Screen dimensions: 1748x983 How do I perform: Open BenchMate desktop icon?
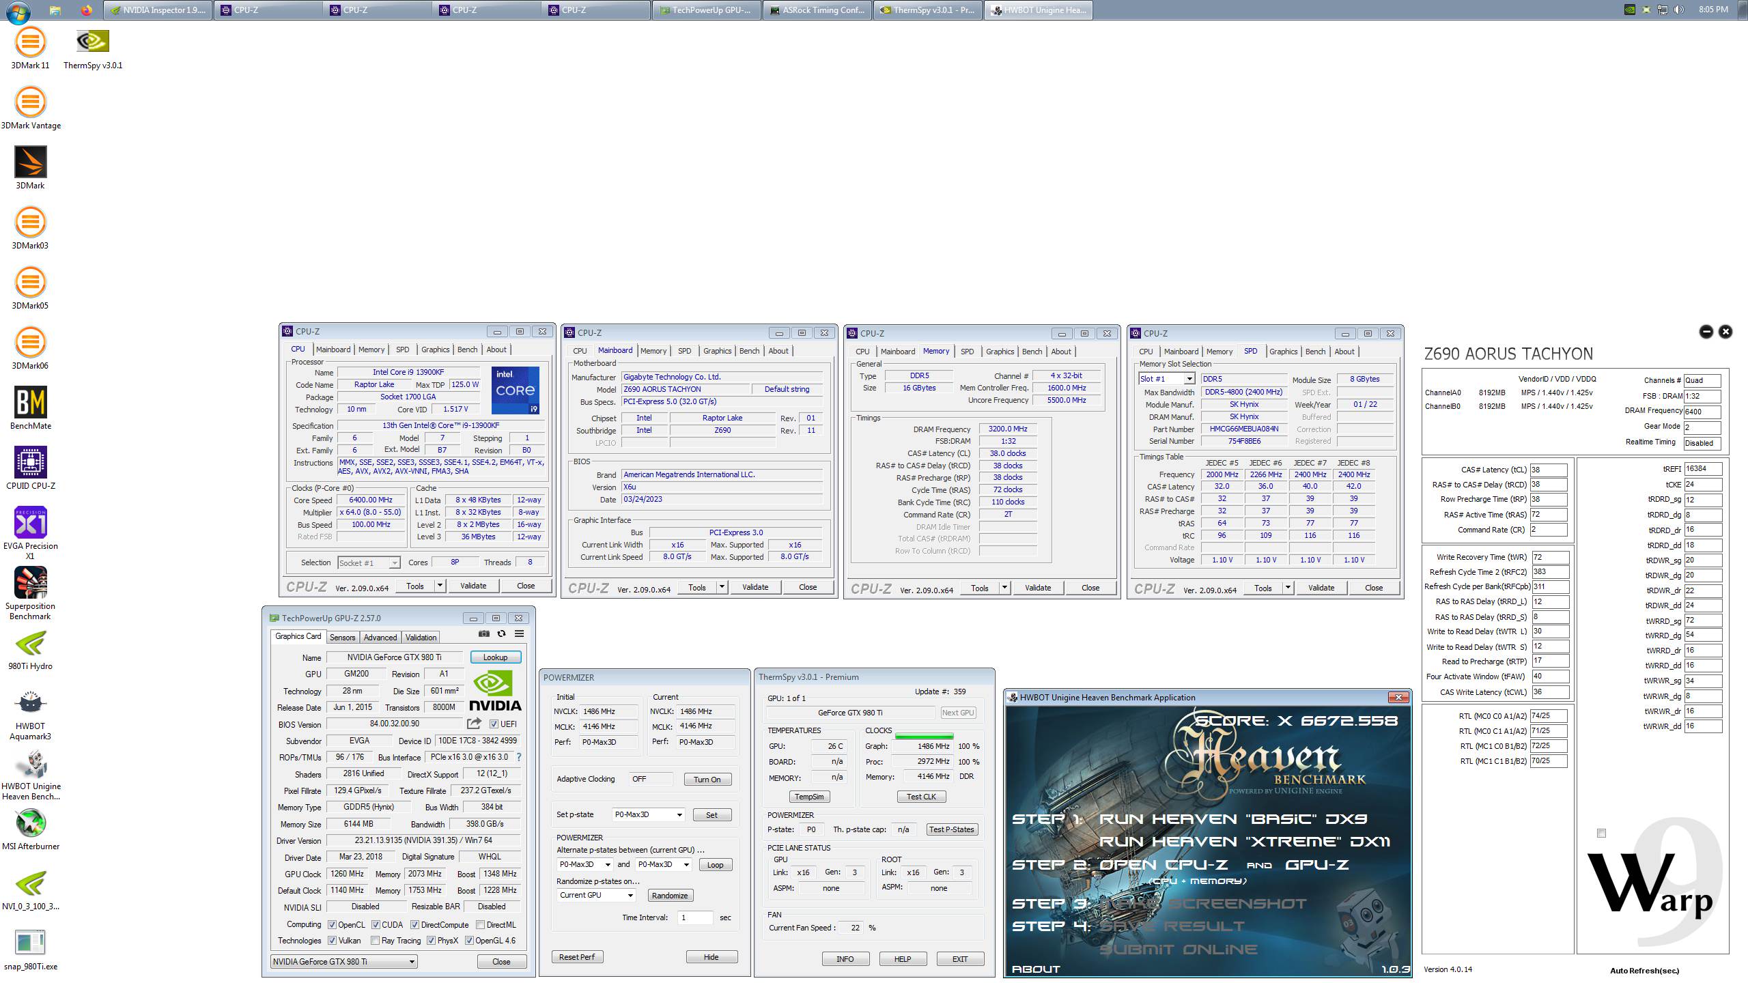coord(30,409)
